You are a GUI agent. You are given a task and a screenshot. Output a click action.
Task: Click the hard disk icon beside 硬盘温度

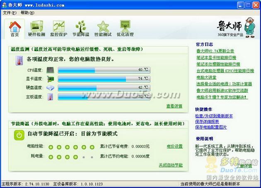pos(51,88)
